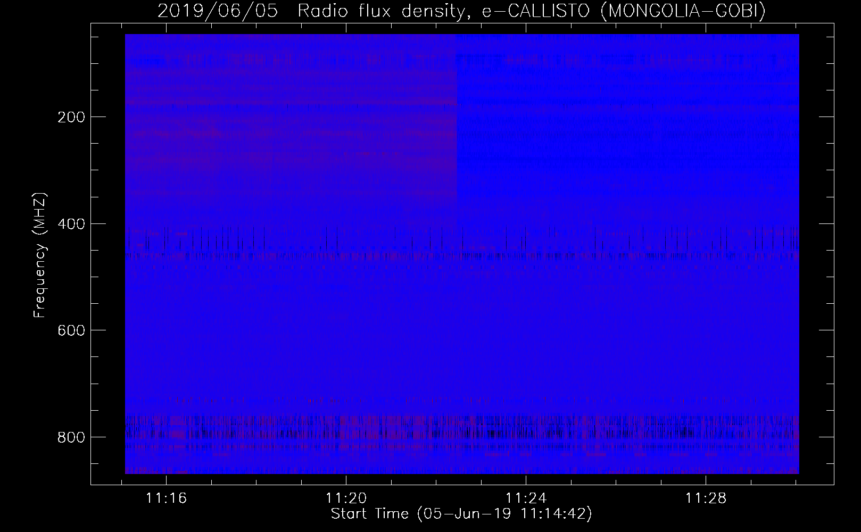Screen dimensions: 861x532
Task: Click the plot title 'Radio flux density, e-CALLISTO (MONGOLIA-GOBI)'
Action: point(532,11)
